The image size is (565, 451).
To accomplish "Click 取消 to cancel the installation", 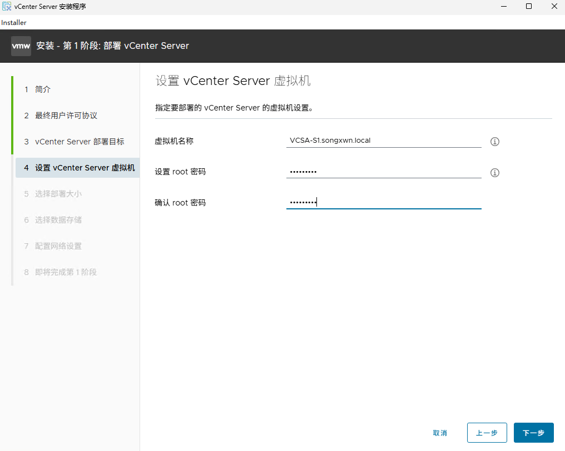I will click(440, 432).
